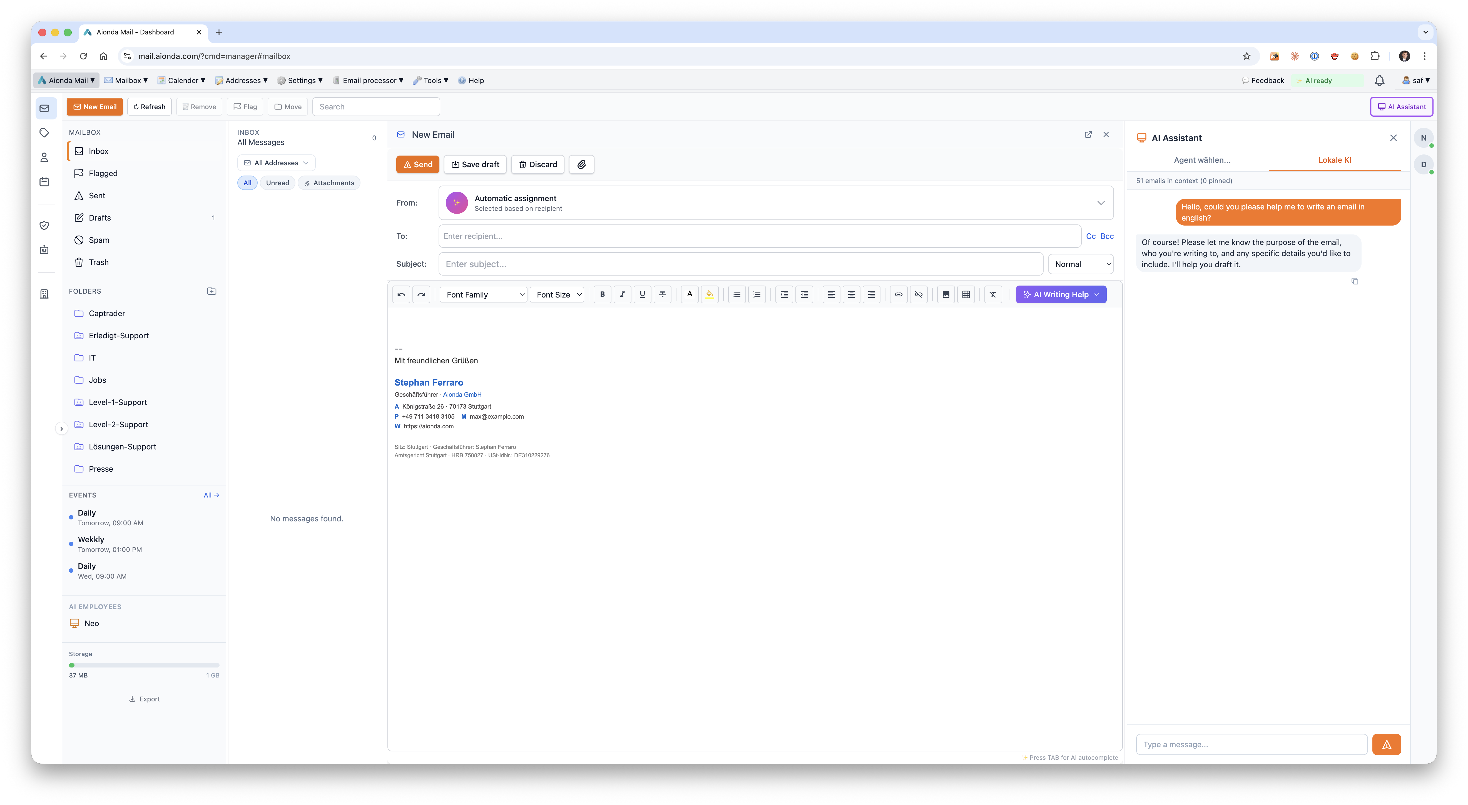Open the Font Family dropdown

[x=483, y=294]
